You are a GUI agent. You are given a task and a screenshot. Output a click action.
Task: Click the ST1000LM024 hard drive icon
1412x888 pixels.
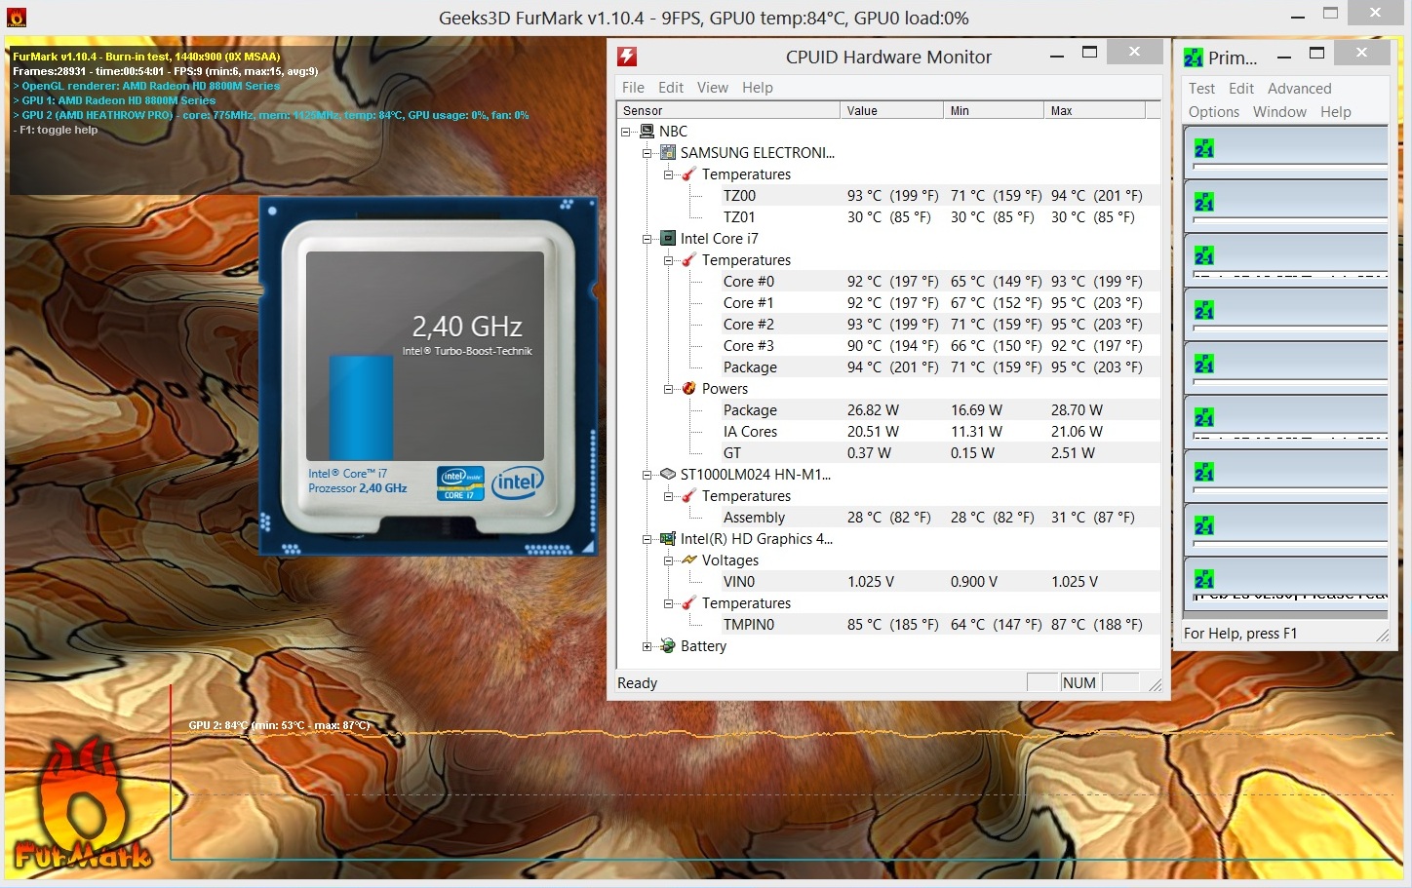(x=668, y=474)
